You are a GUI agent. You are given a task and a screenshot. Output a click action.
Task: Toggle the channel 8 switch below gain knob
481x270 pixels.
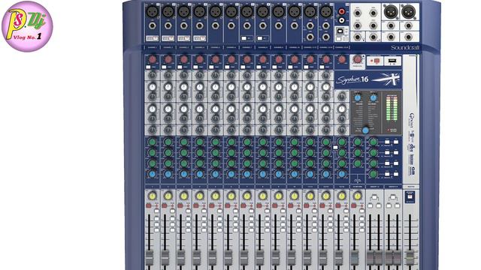[259, 67]
